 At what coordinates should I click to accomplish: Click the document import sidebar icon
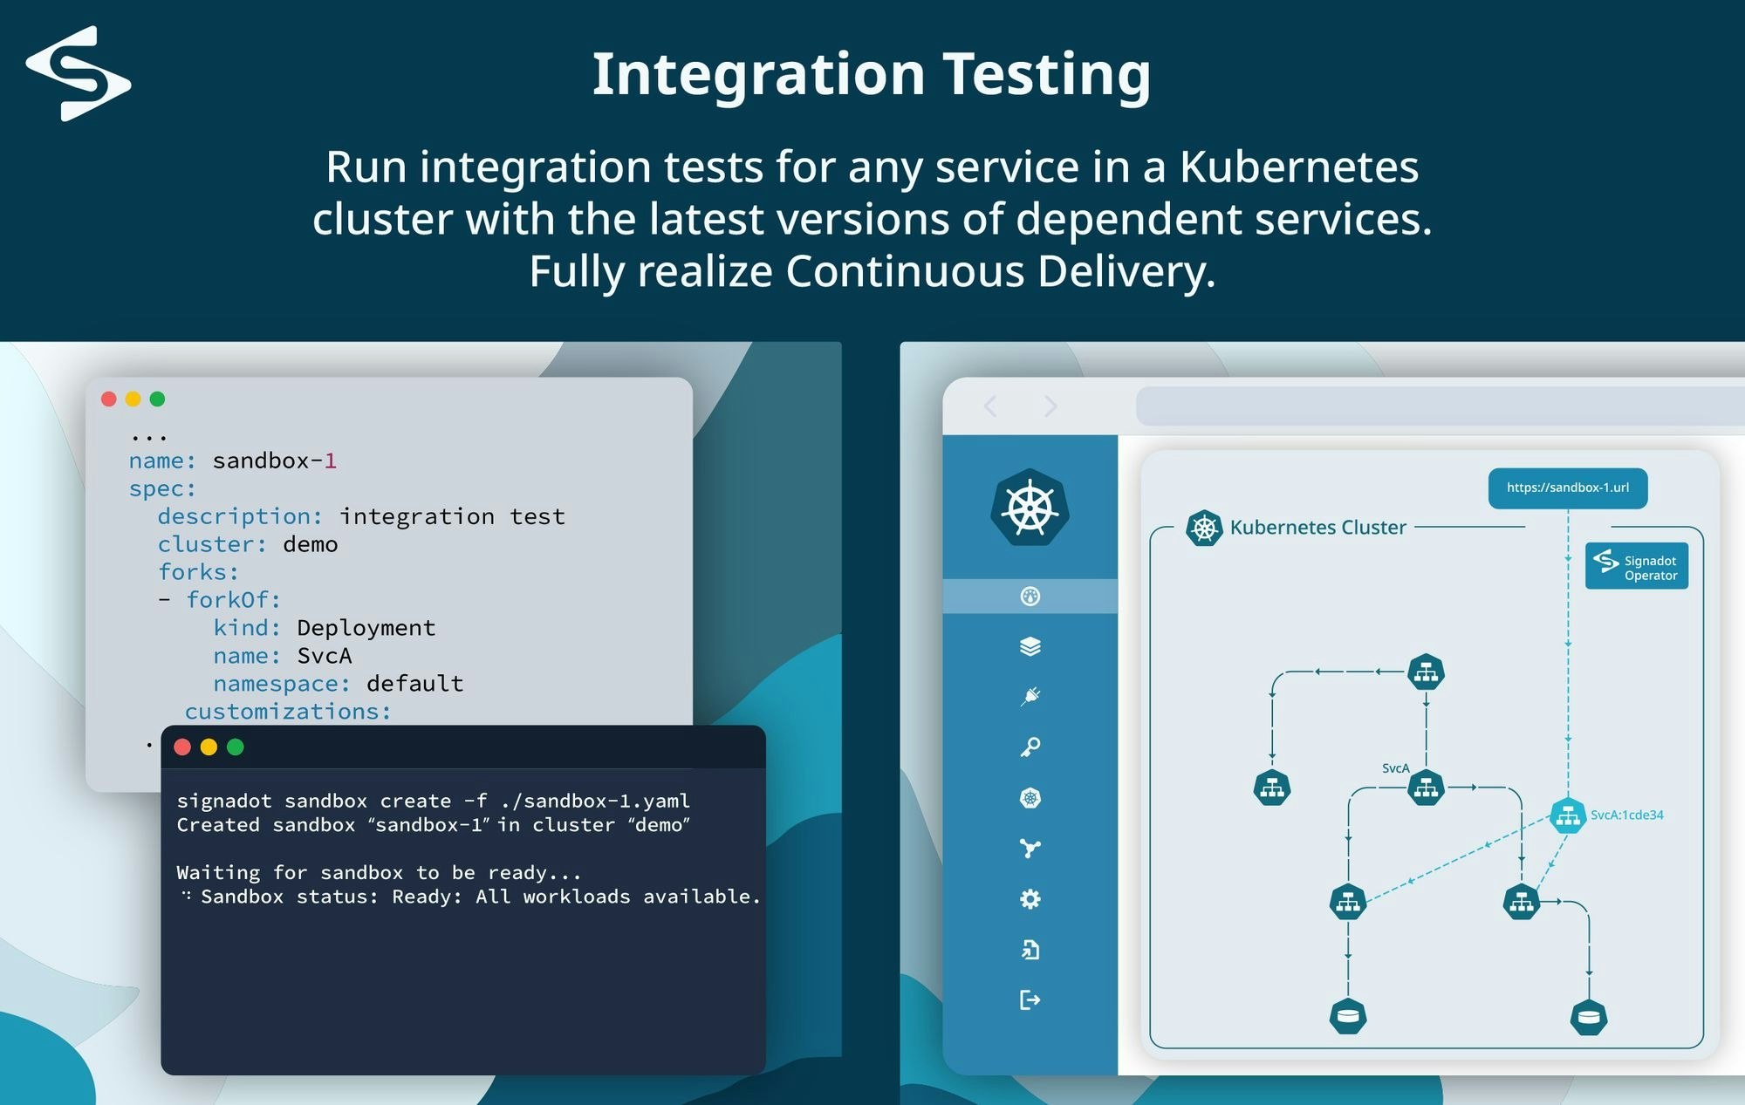click(1030, 950)
